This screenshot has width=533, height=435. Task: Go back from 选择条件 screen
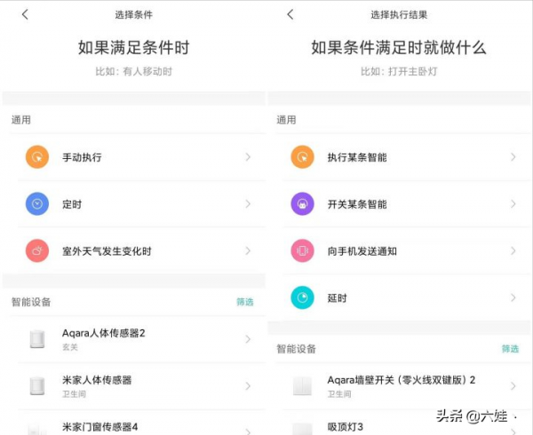pos(25,14)
